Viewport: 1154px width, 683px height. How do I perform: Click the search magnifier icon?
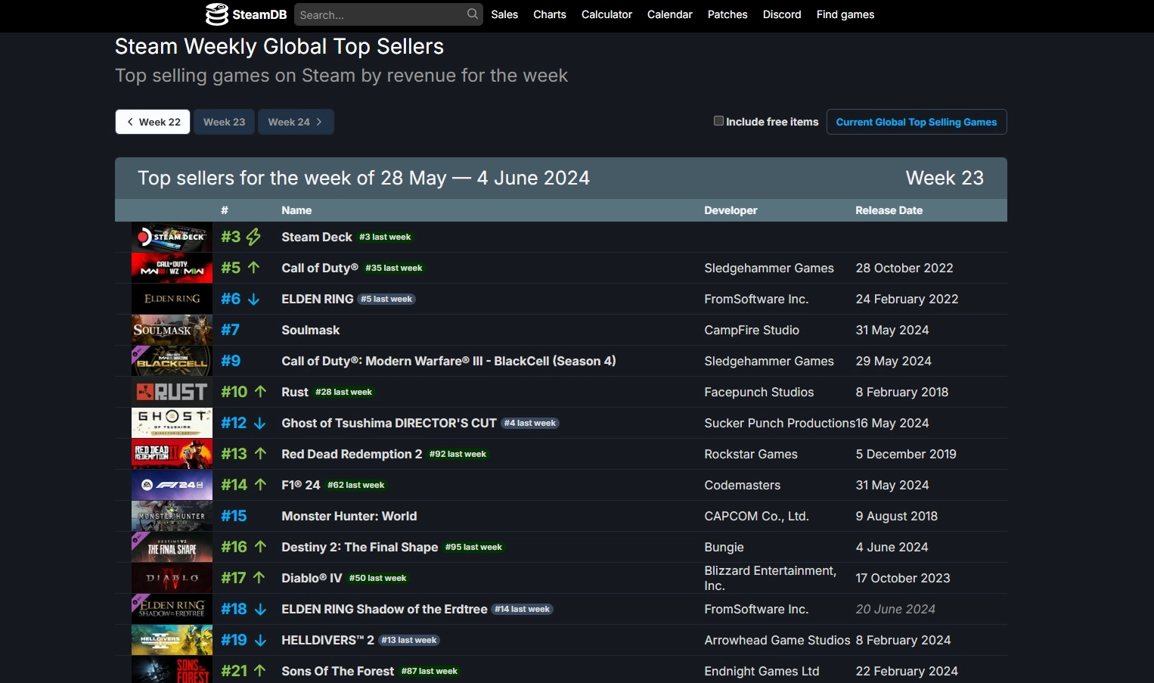point(473,14)
